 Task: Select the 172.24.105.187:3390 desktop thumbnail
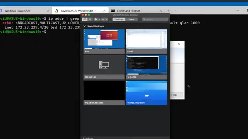pos(104,93)
